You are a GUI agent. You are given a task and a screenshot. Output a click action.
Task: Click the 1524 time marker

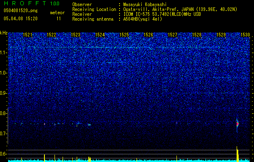pos(100,35)
